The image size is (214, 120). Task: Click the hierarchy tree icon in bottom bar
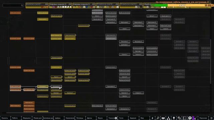169,118
